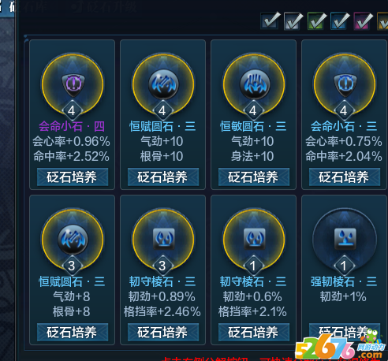This screenshot has width=388, height=361.
Task: Click 砭石培养 under purple 会命小石·四
Action: [73, 177]
